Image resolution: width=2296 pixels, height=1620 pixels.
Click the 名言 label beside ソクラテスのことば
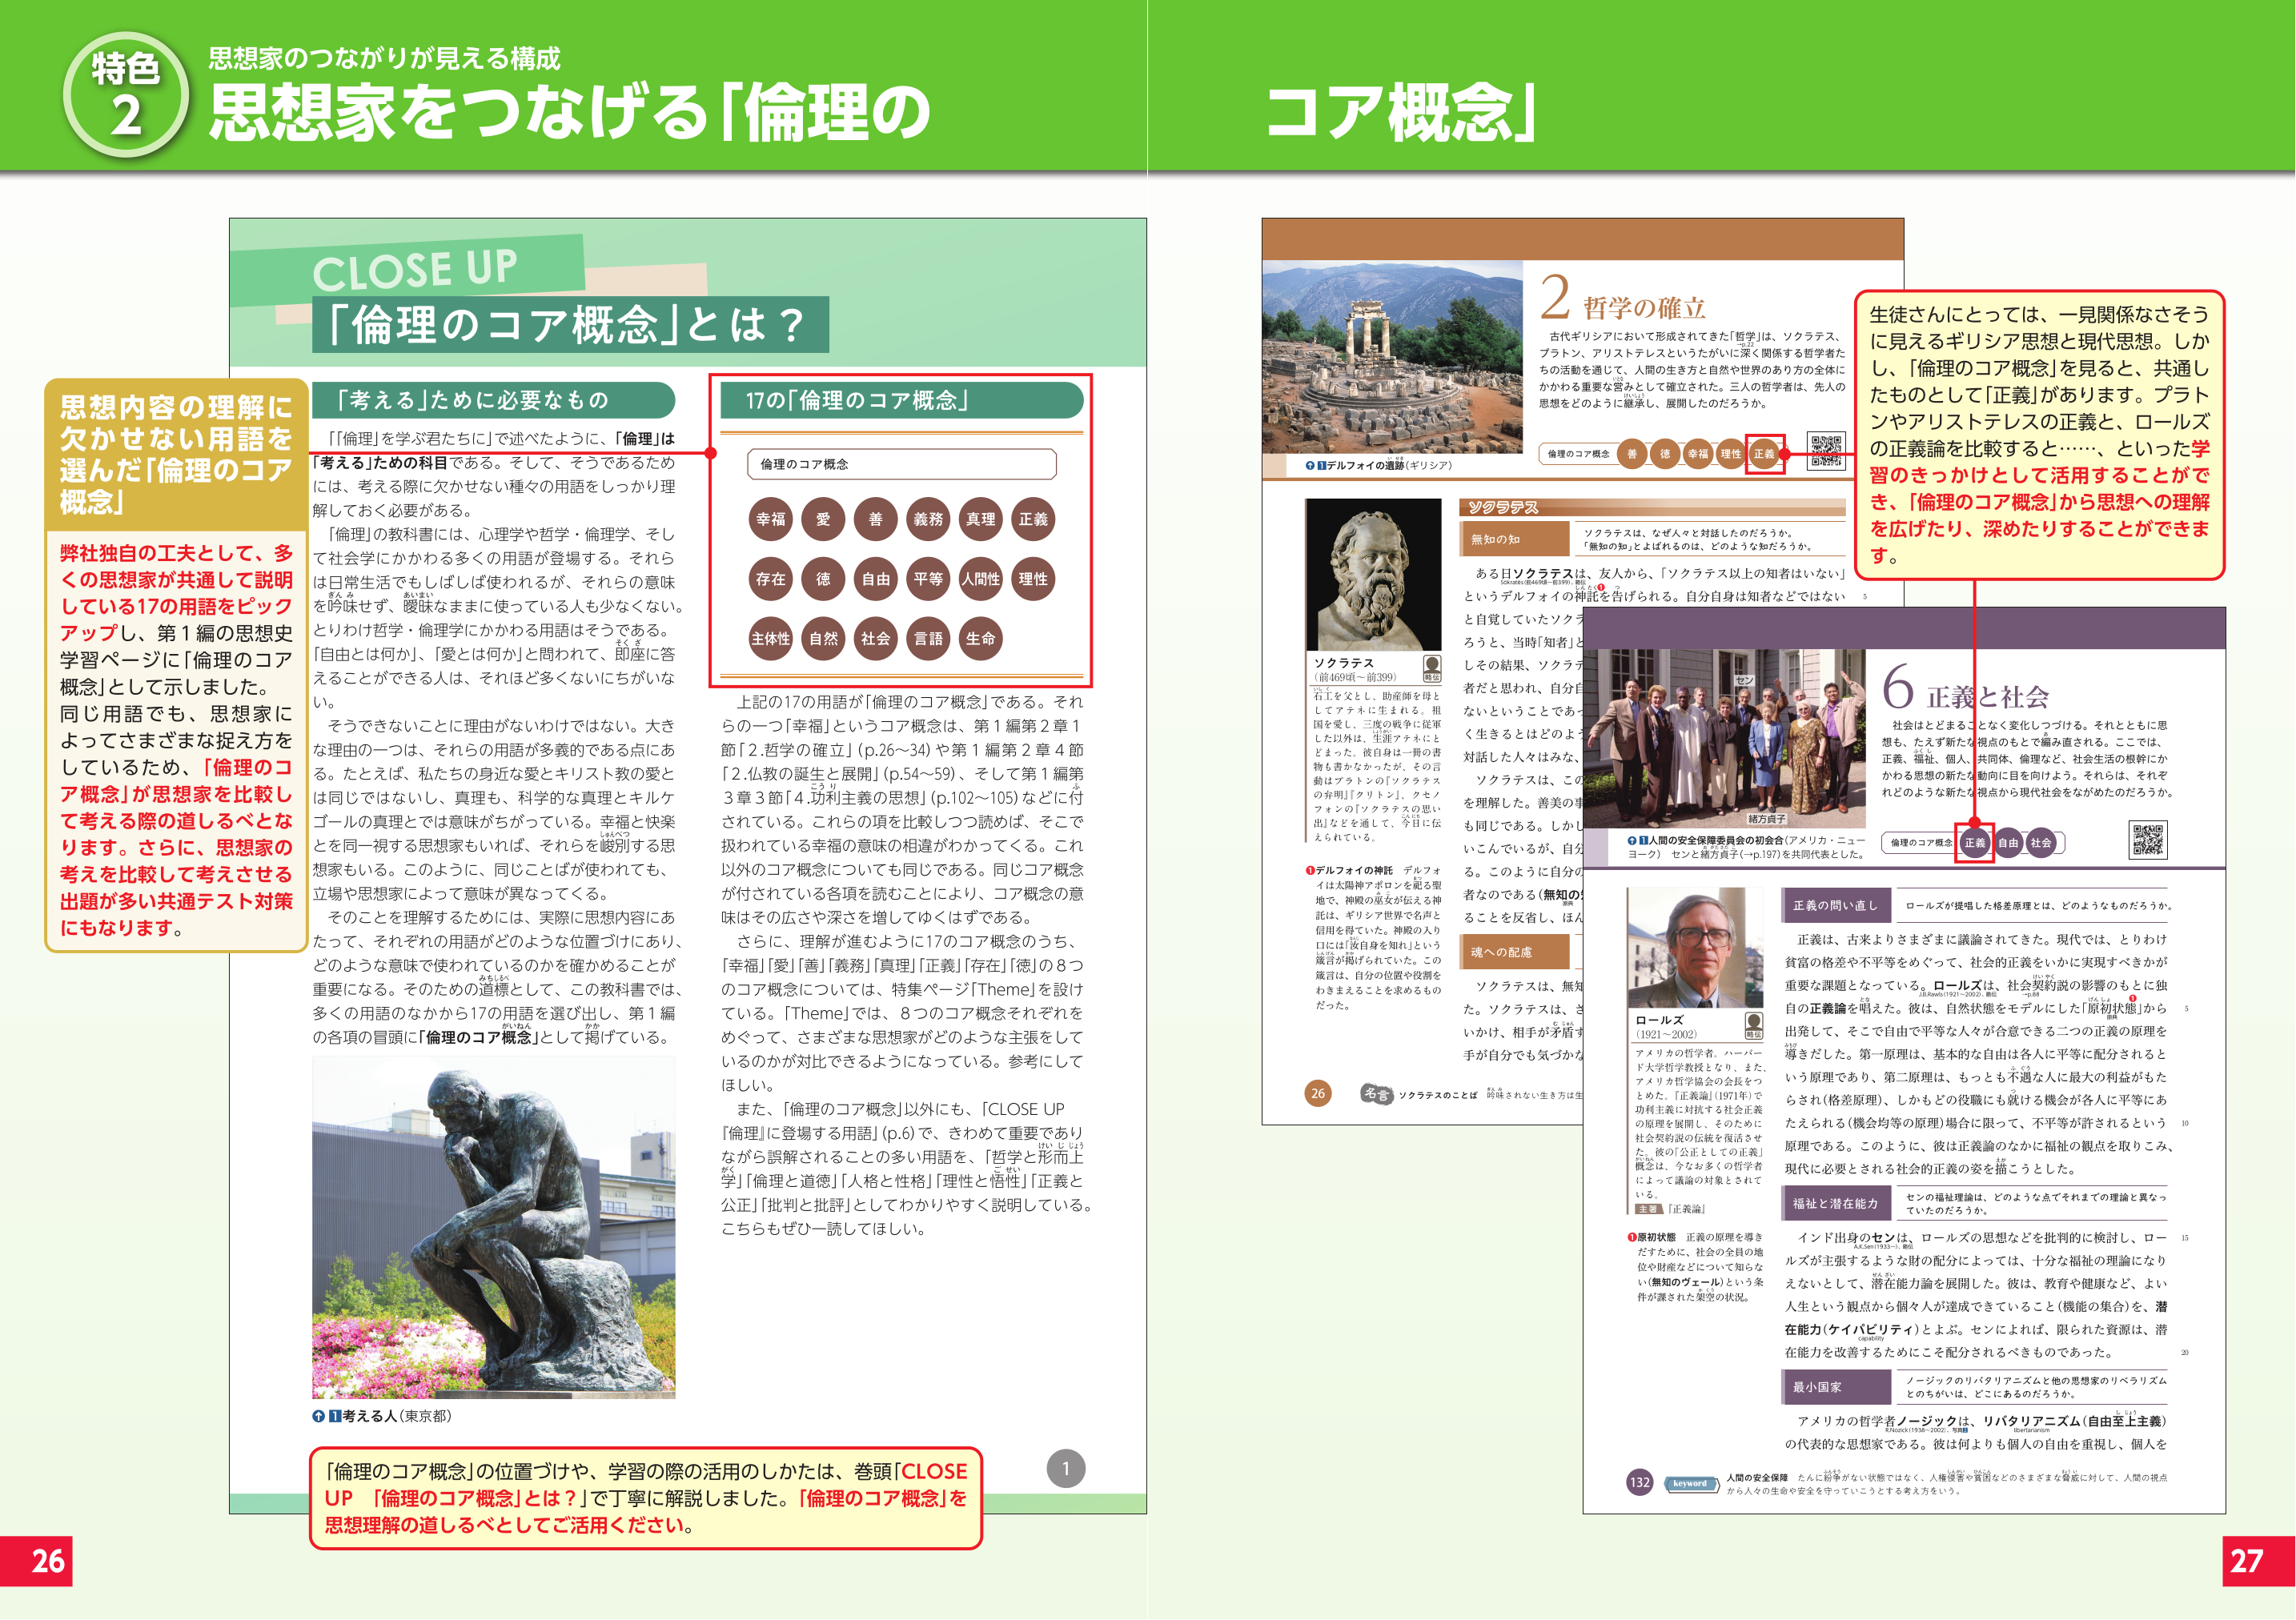click(x=1377, y=1094)
